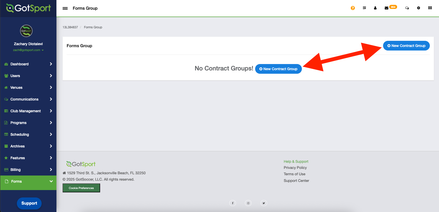
Task: Expand the Communications chevron
Action: click(51, 99)
